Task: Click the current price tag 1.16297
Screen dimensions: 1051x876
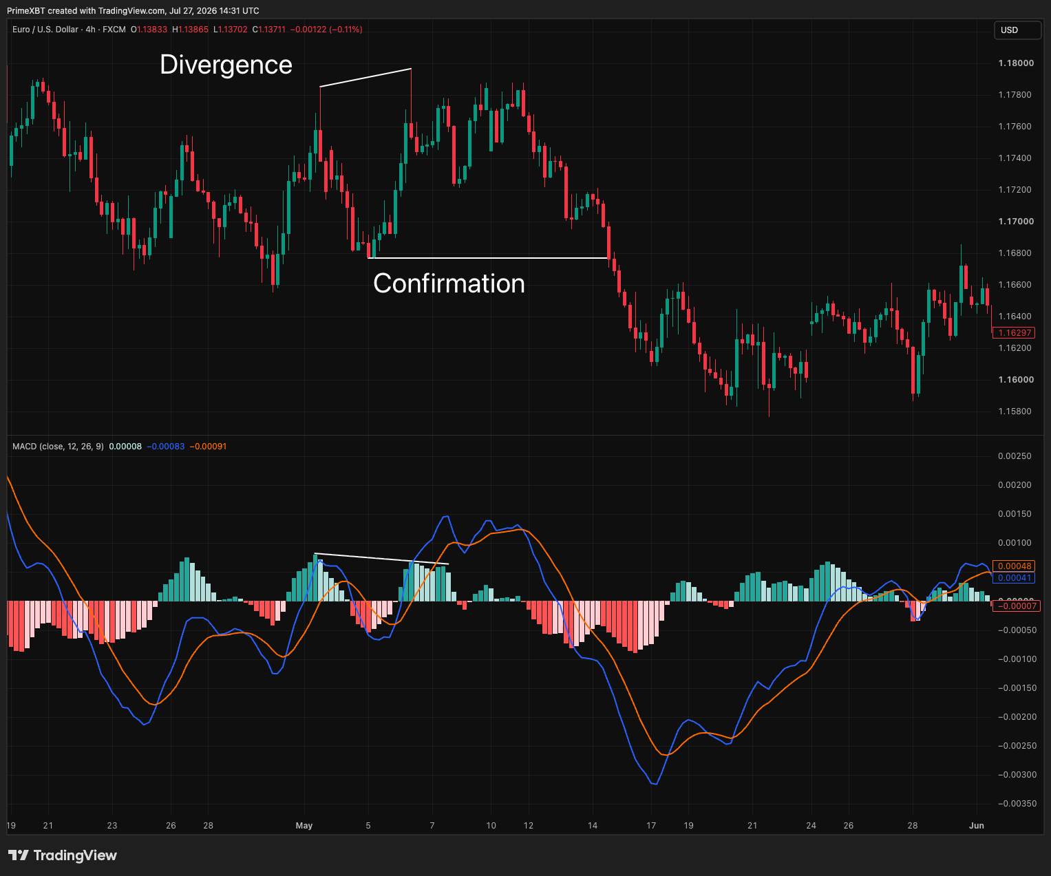Action: (x=1015, y=332)
